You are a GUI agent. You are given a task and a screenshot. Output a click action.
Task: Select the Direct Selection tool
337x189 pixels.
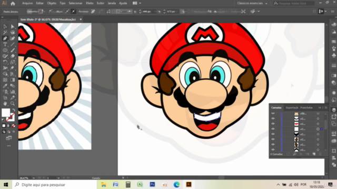[x=13, y=27]
